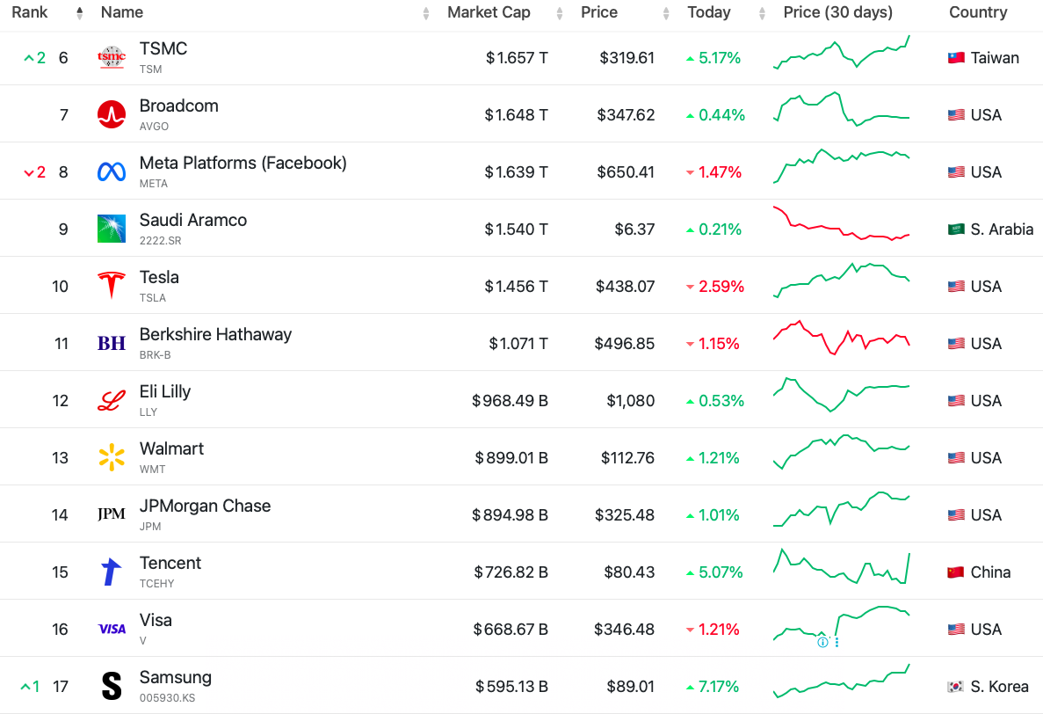
Task: Sort by Today percent change column
Action: [709, 12]
